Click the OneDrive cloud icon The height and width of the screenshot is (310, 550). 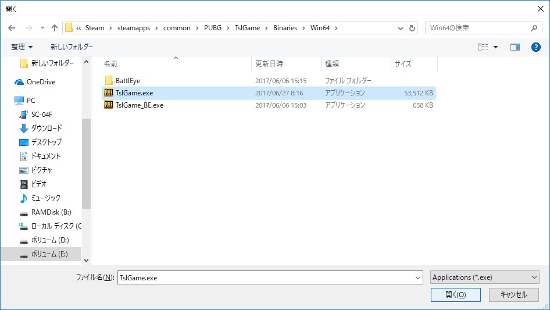tap(19, 82)
